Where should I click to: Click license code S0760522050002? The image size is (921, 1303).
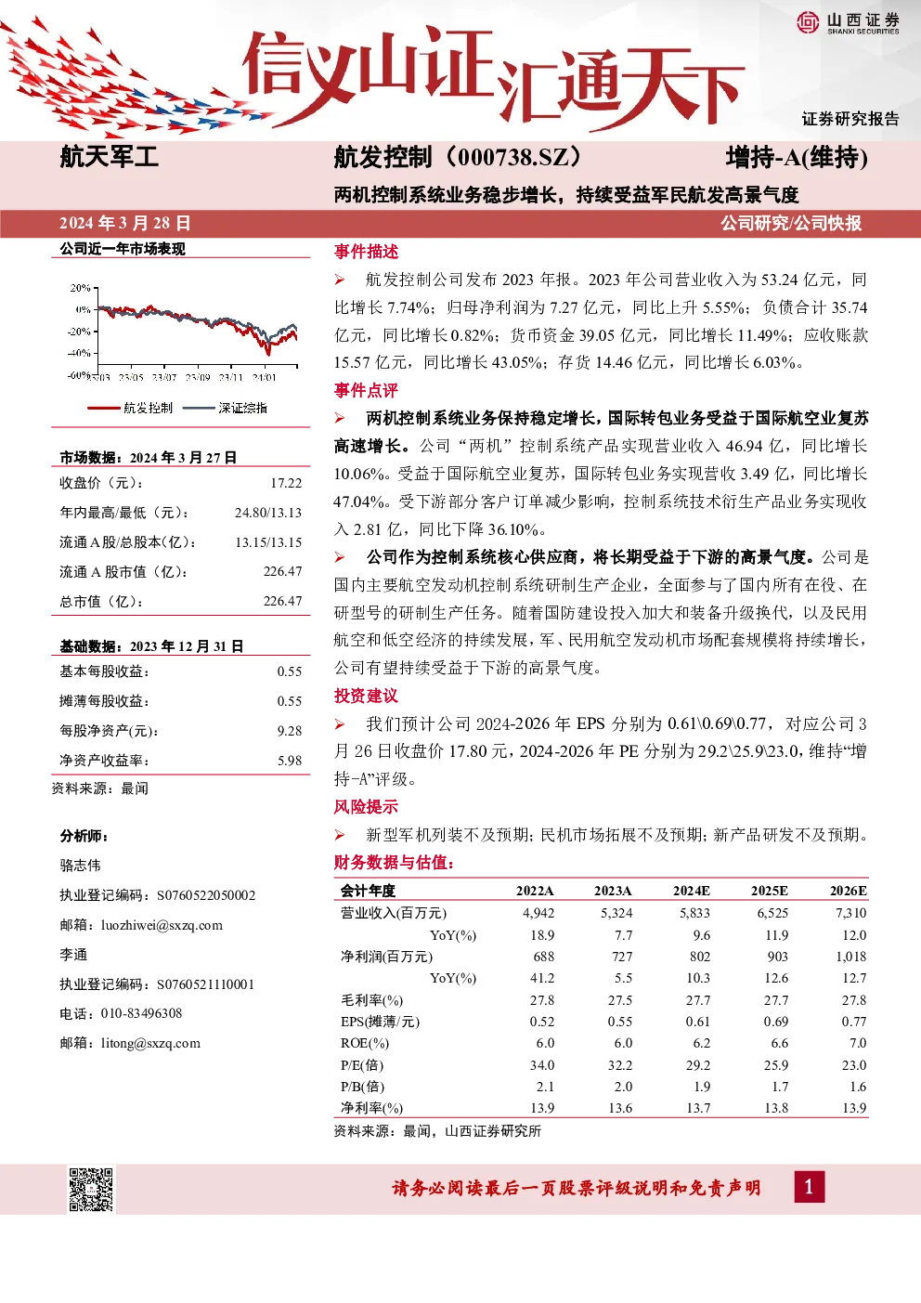point(206,895)
